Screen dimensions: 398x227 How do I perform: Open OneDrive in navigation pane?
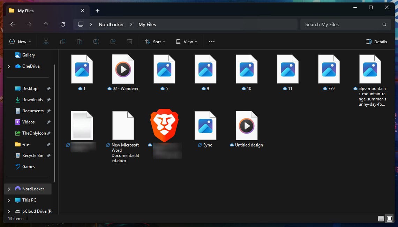point(30,66)
